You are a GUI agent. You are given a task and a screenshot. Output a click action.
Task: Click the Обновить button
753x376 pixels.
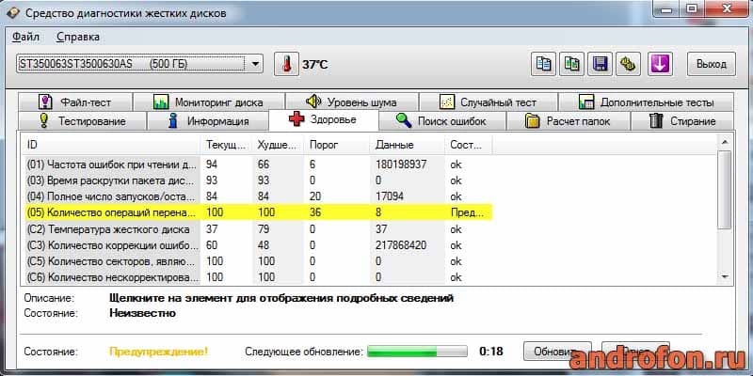(x=557, y=352)
